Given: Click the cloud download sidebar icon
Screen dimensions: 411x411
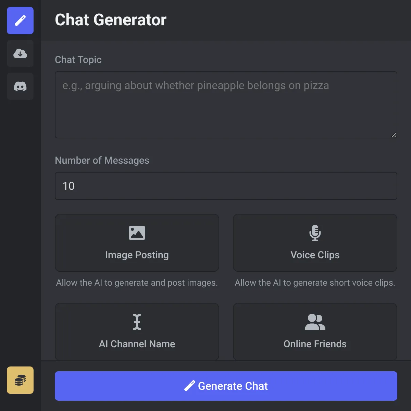Looking at the screenshot, I should pyautogui.click(x=20, y=53).
